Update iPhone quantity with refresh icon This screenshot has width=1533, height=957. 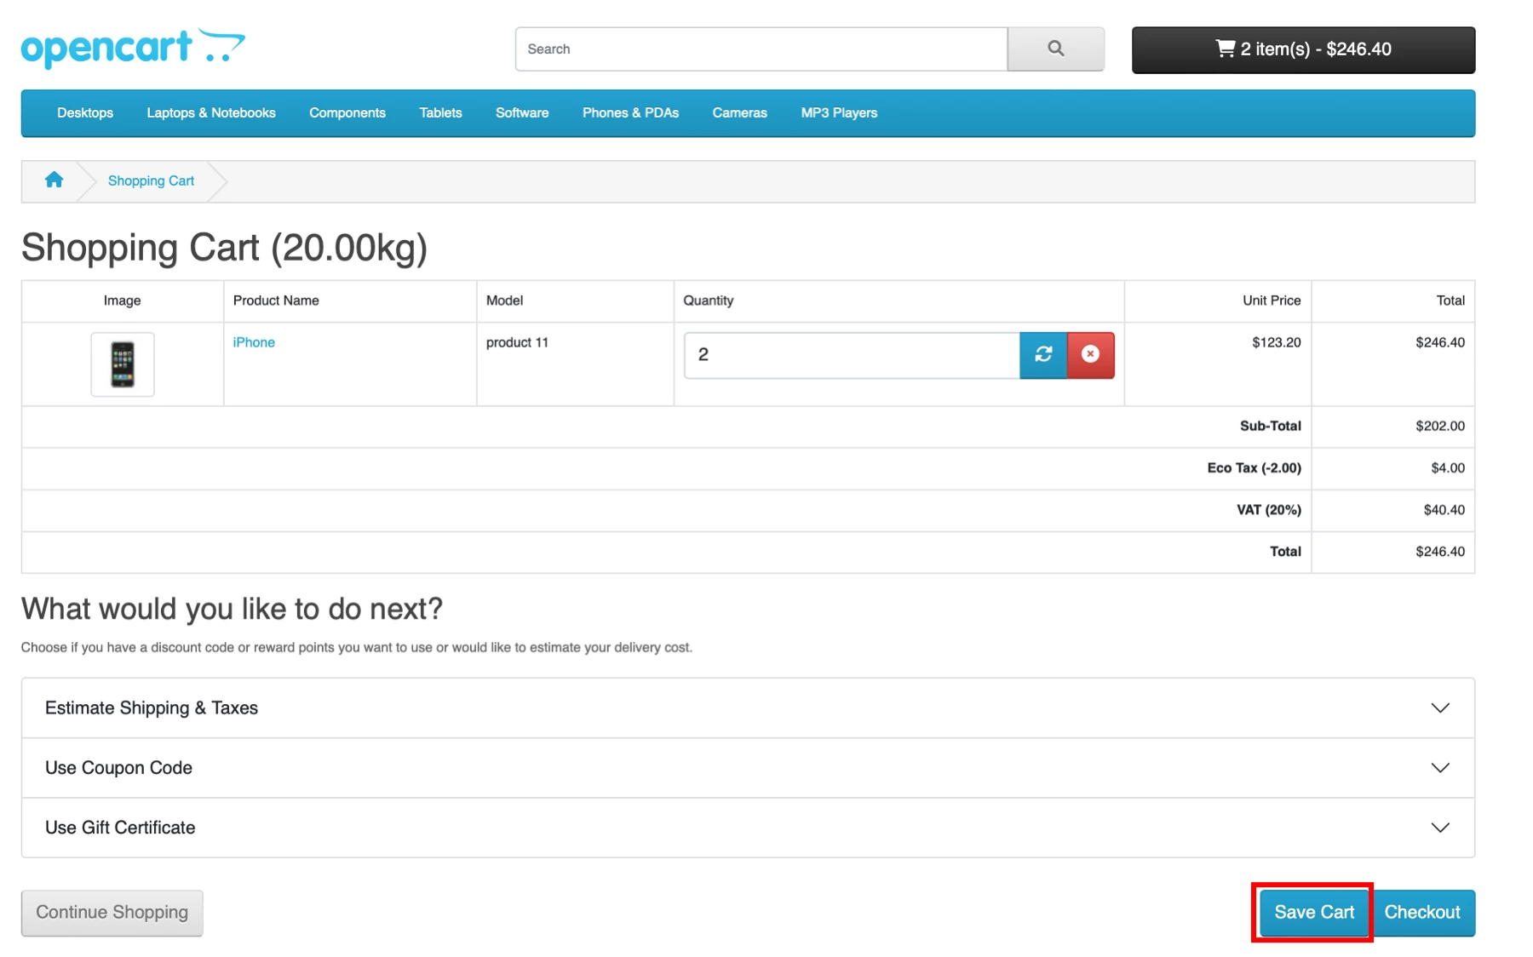pos(1042,354)
